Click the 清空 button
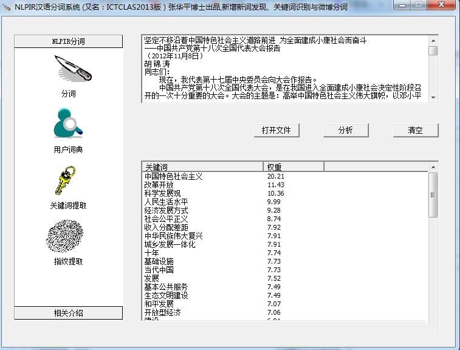 (x=416, y=130)
